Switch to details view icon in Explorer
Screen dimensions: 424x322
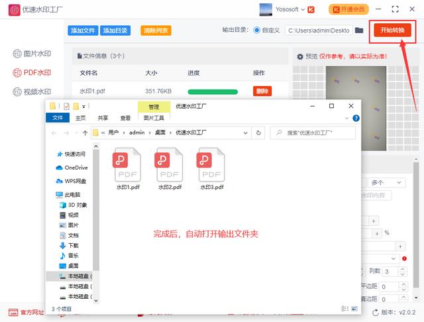(345, 309)
